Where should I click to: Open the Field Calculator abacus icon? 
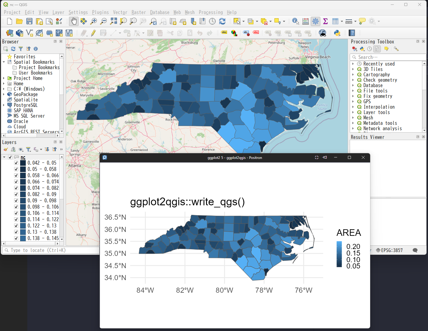click(306, 21)
